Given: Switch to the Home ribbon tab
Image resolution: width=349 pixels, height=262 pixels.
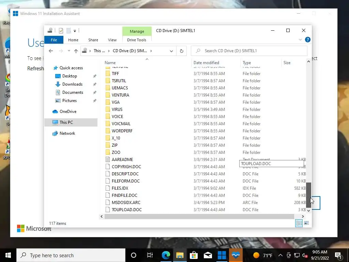Looking at the screenshot, I should click(x=73, y=40).
